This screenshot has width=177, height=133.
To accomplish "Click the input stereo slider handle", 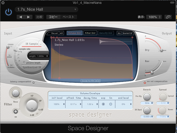I will tap(8, 47).
